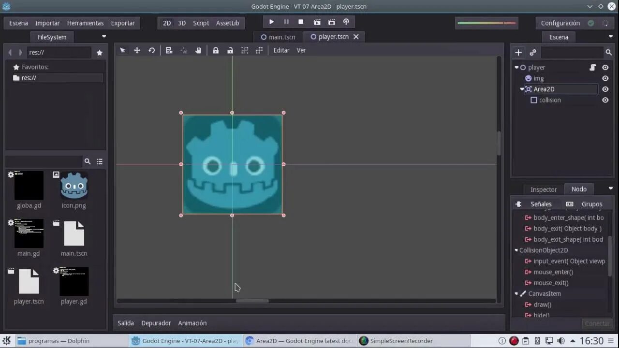Open the Exportar menu

pos(123,23)
